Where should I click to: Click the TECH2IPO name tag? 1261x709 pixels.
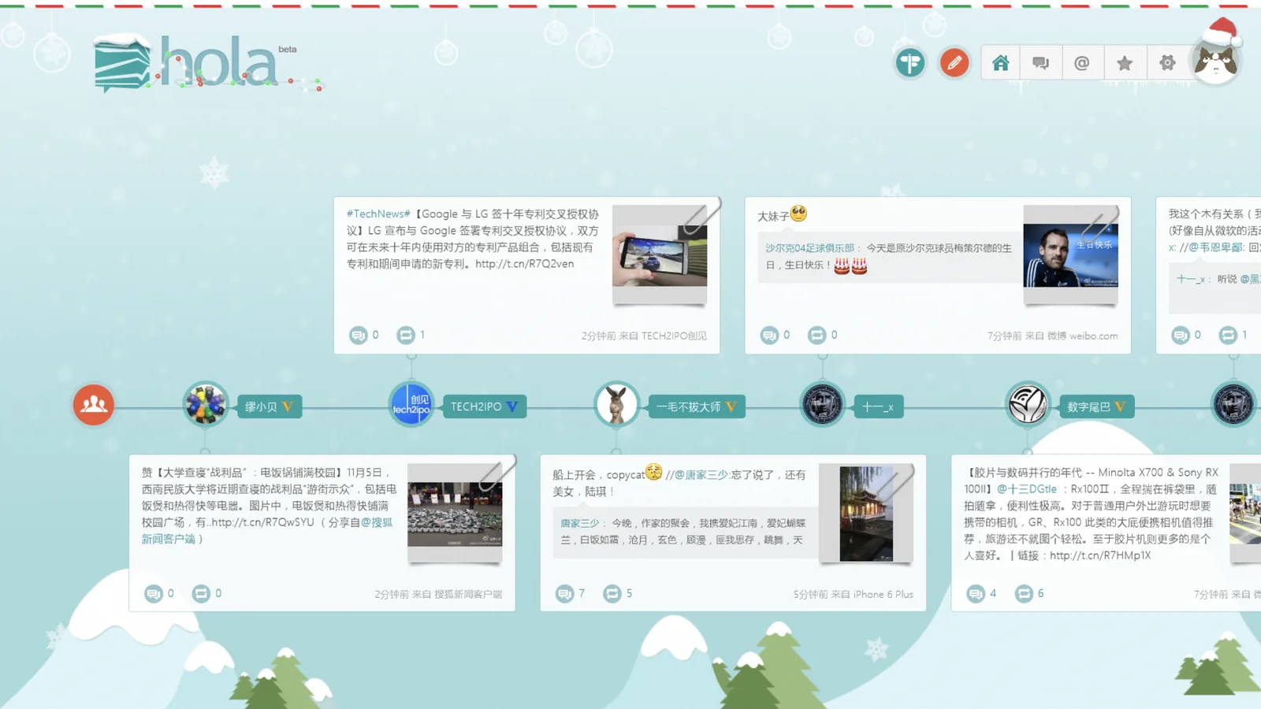[x=484, y=406]
